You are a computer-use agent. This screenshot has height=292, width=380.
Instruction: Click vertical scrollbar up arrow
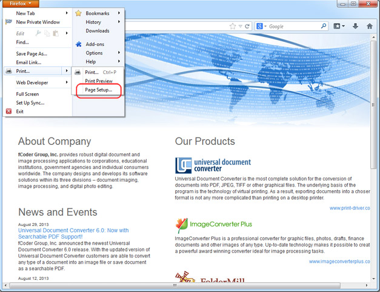tap(373, 38)
